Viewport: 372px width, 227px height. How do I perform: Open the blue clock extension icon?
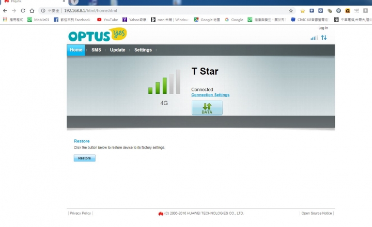(320, 11)
